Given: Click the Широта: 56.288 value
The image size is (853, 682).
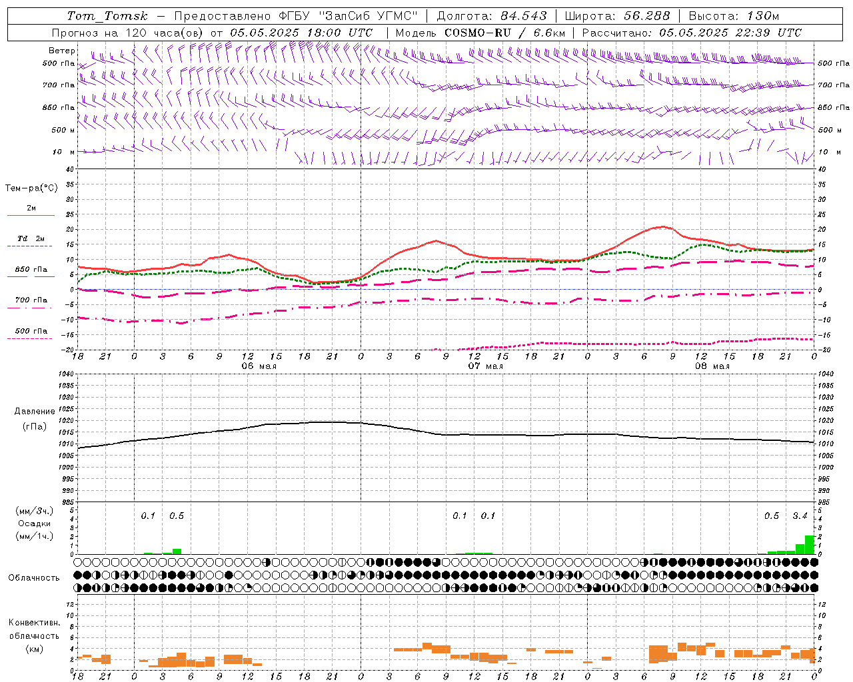Looking at the screenshot, I should point(617,16).
